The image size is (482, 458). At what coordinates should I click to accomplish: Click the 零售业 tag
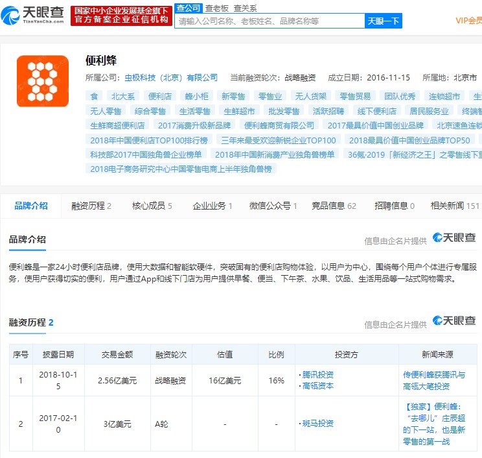tap(270, 97)
